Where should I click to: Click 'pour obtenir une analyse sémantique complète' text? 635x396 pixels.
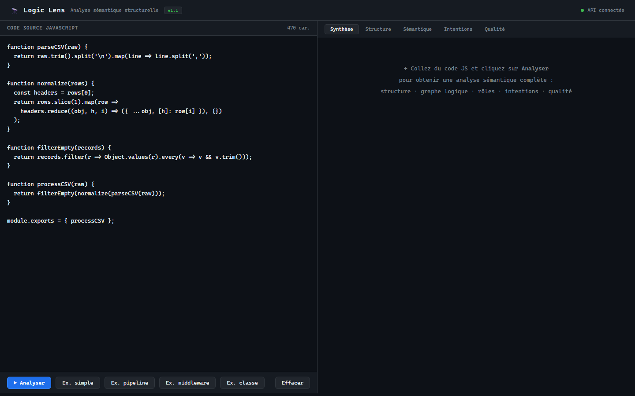tap(476, 80)
